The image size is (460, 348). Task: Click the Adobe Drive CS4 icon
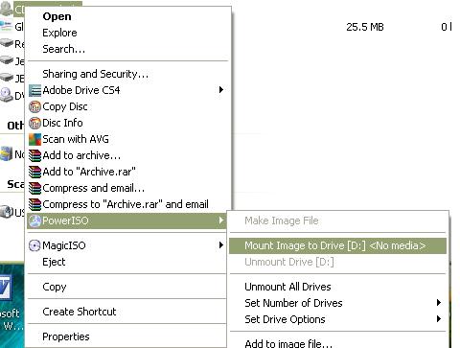tap(34, 90)
